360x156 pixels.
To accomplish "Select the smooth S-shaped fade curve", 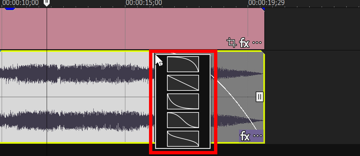I will 183,120.
